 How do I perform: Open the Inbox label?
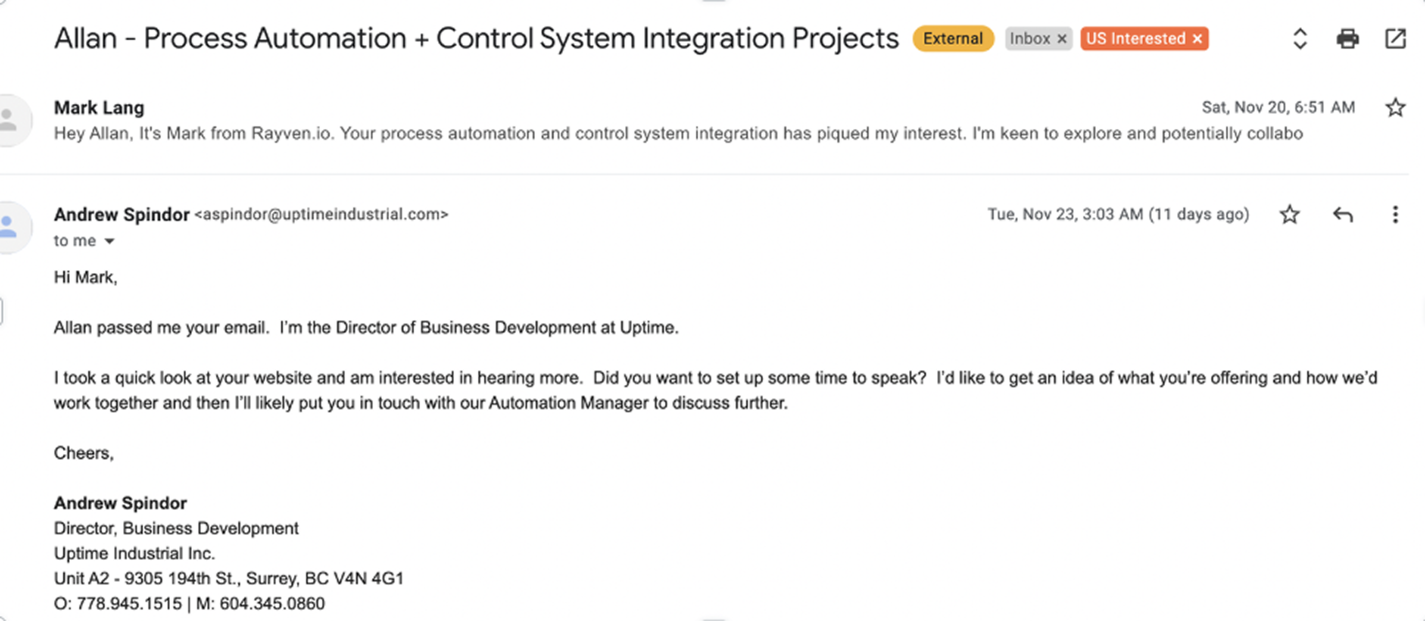click(1029, 39)
